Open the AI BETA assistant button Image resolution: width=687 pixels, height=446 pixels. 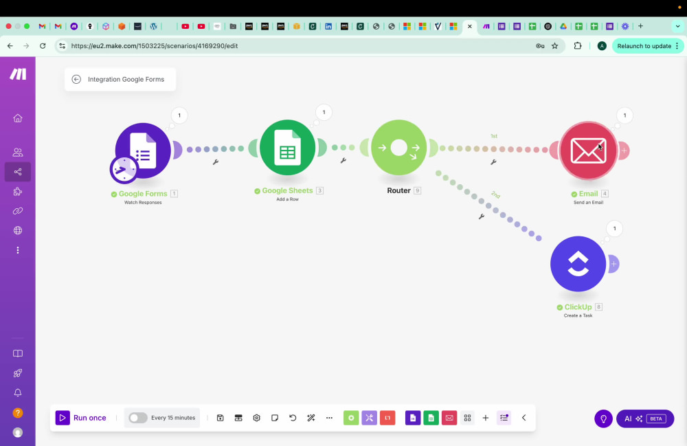[x=645, y=419]
